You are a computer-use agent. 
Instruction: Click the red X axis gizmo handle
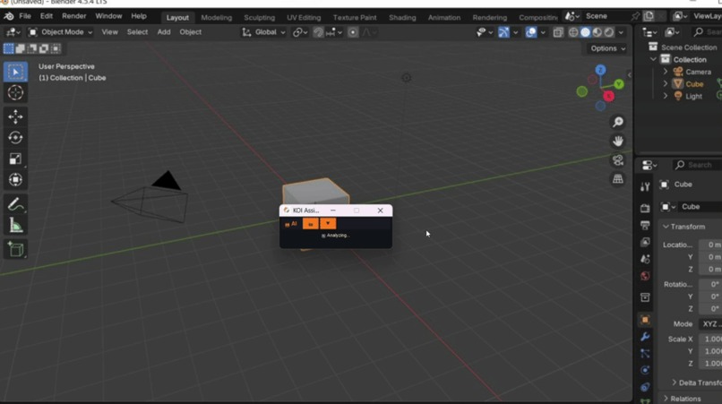[609, 96]
